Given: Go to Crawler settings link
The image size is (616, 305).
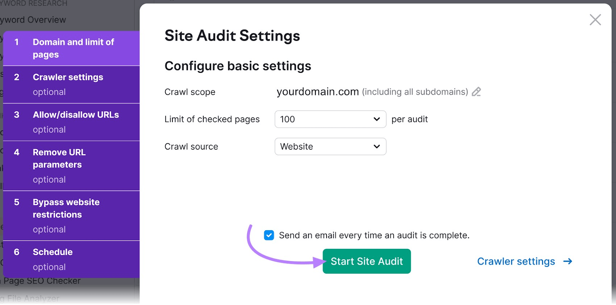Looking at the screenshot, I should pyautogui.click(x=516, y=261).
